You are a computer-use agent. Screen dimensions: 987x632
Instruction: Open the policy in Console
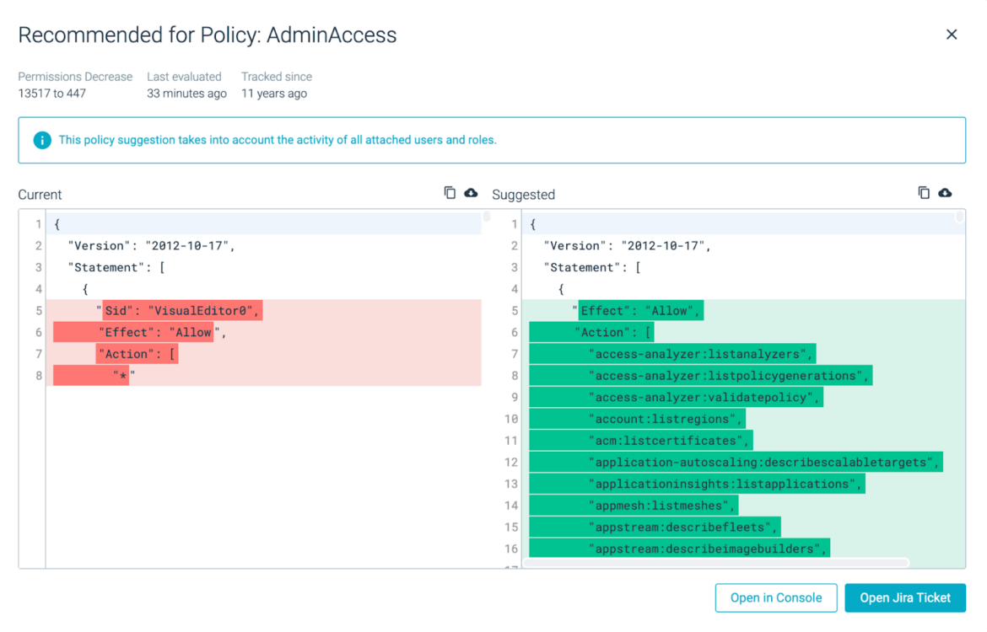[775, 597]
